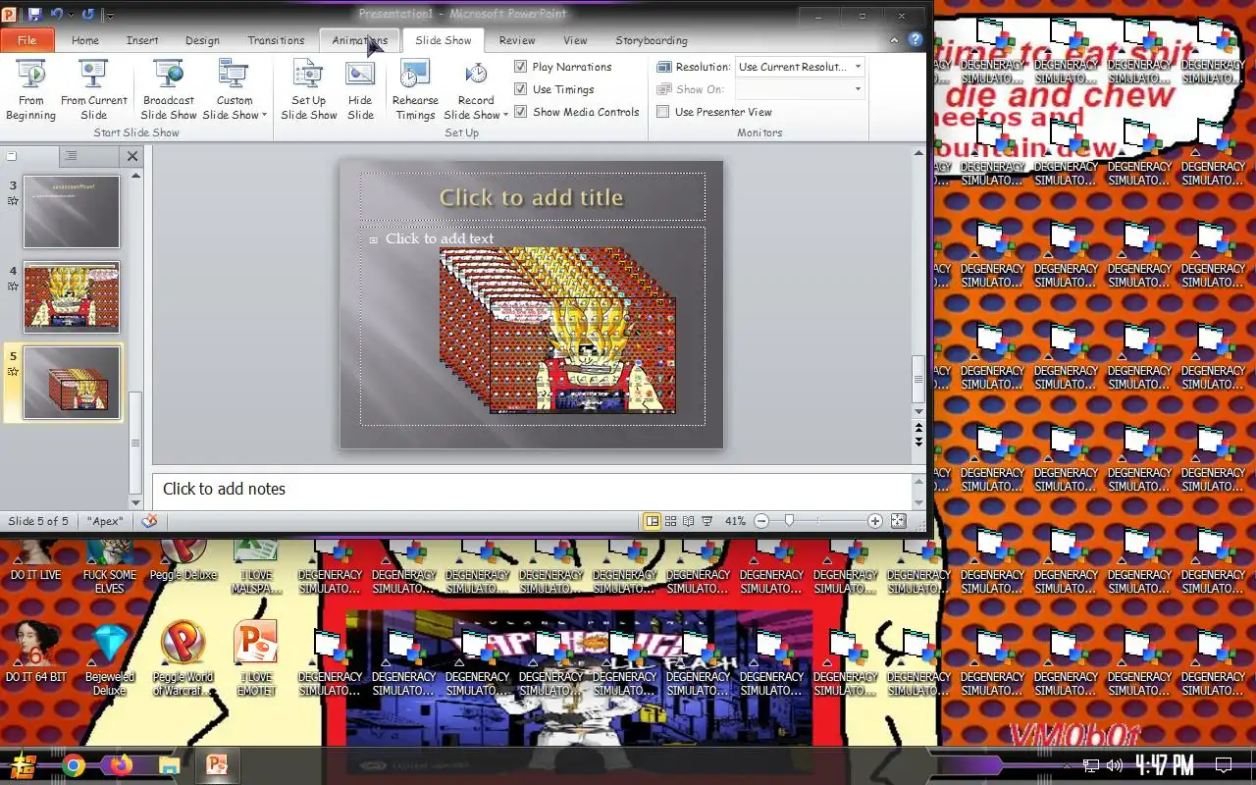Switch to Outline pane tab
1256x785 pixels.
pyautogui.click(x=71, y=156)
